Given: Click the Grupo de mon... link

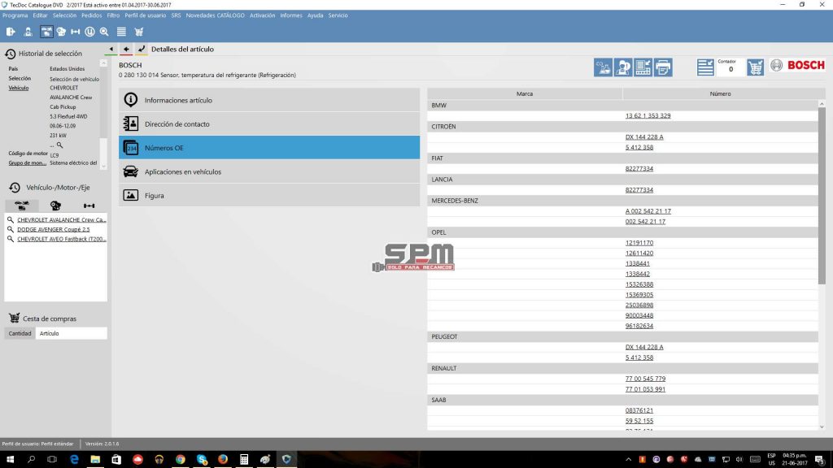Looking at the screenshot, I should pos(27,162).
